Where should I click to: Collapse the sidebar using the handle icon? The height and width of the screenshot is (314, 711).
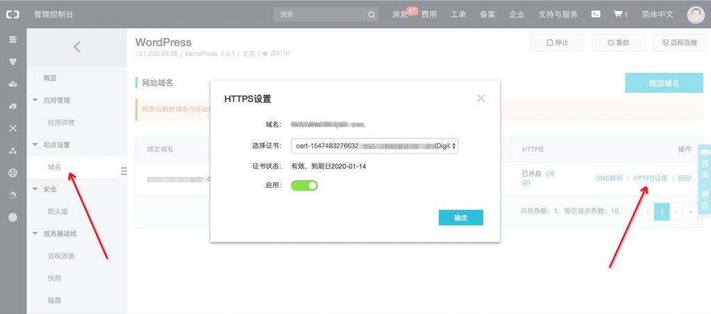(x=124, y=171)
